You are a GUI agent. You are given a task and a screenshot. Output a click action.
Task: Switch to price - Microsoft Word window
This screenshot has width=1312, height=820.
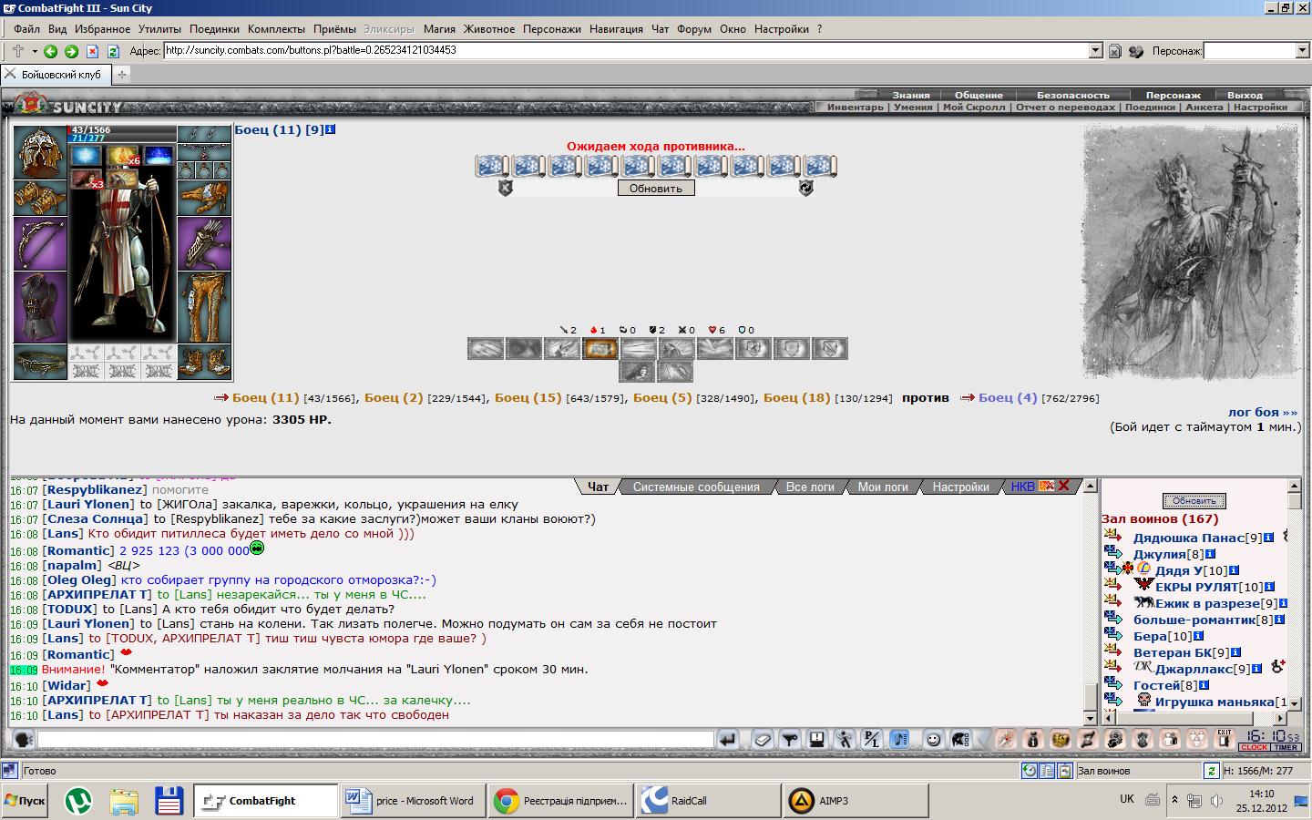[x=412, y=801]
